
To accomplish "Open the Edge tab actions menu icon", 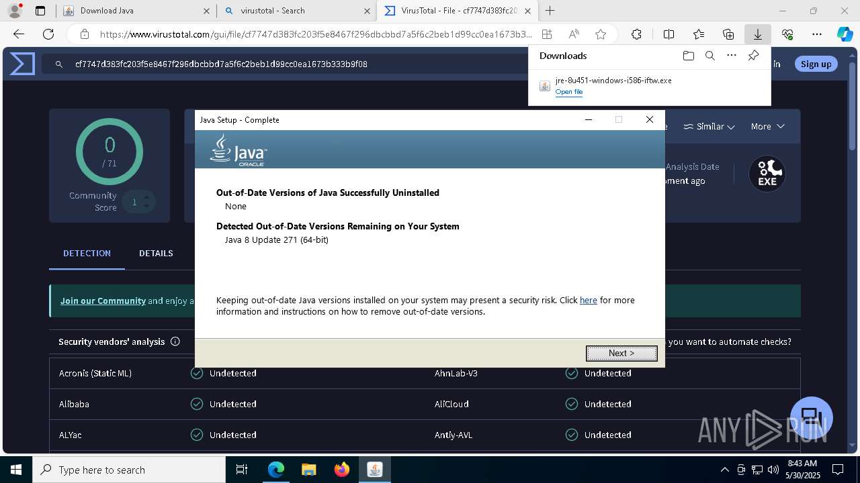I will (40, 11).
